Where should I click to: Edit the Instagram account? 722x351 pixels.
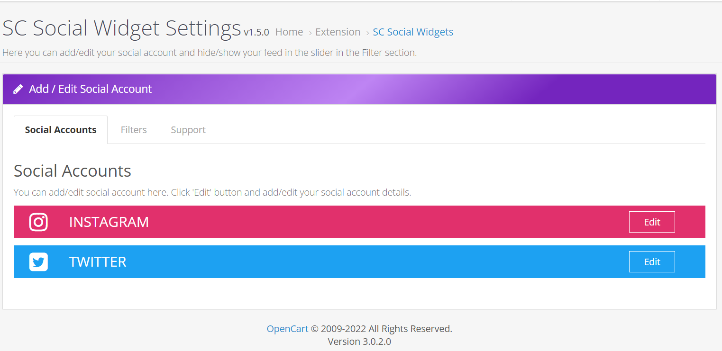[x=652, y=222]
